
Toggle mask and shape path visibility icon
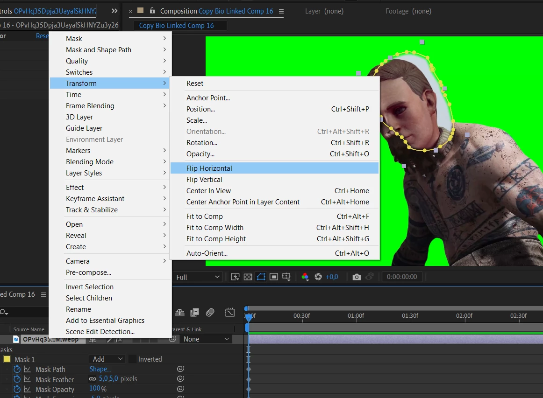click(x=261, y=277)
